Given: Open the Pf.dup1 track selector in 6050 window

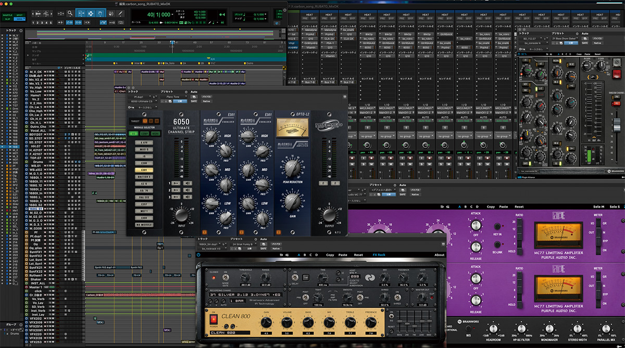Looking at the screenshot, I should [x=141, y=97].
